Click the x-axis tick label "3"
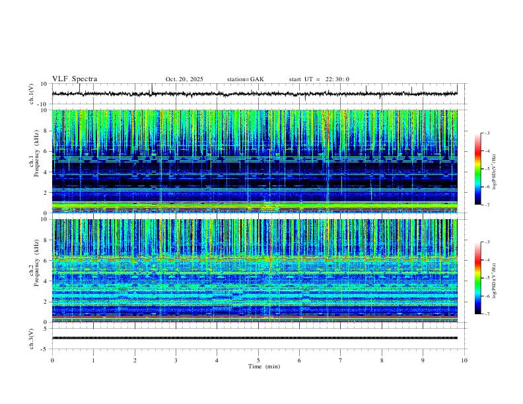The image size is (523, 404). coord(176,360)
